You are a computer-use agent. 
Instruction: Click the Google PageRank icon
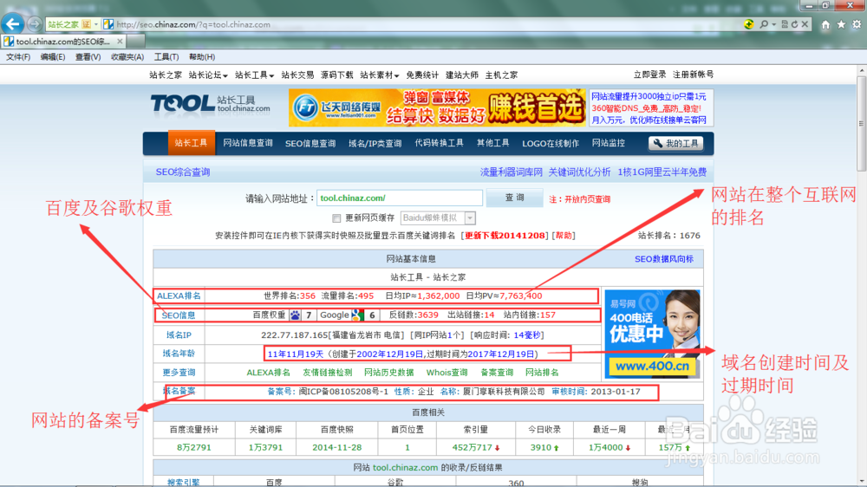click(x=358, y=315)
